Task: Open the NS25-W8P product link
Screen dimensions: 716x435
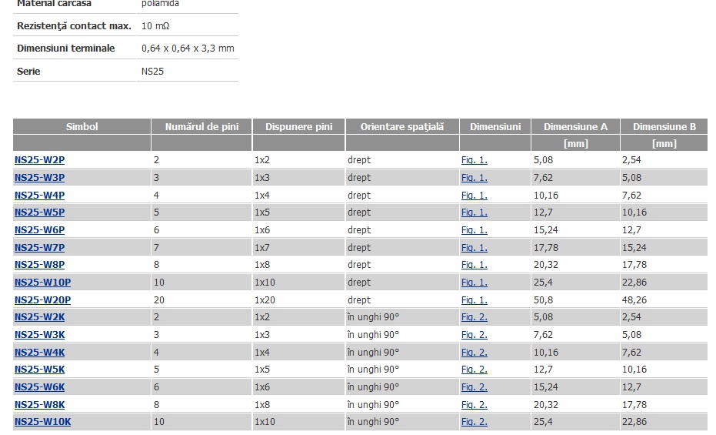Action: coord(39,265)
